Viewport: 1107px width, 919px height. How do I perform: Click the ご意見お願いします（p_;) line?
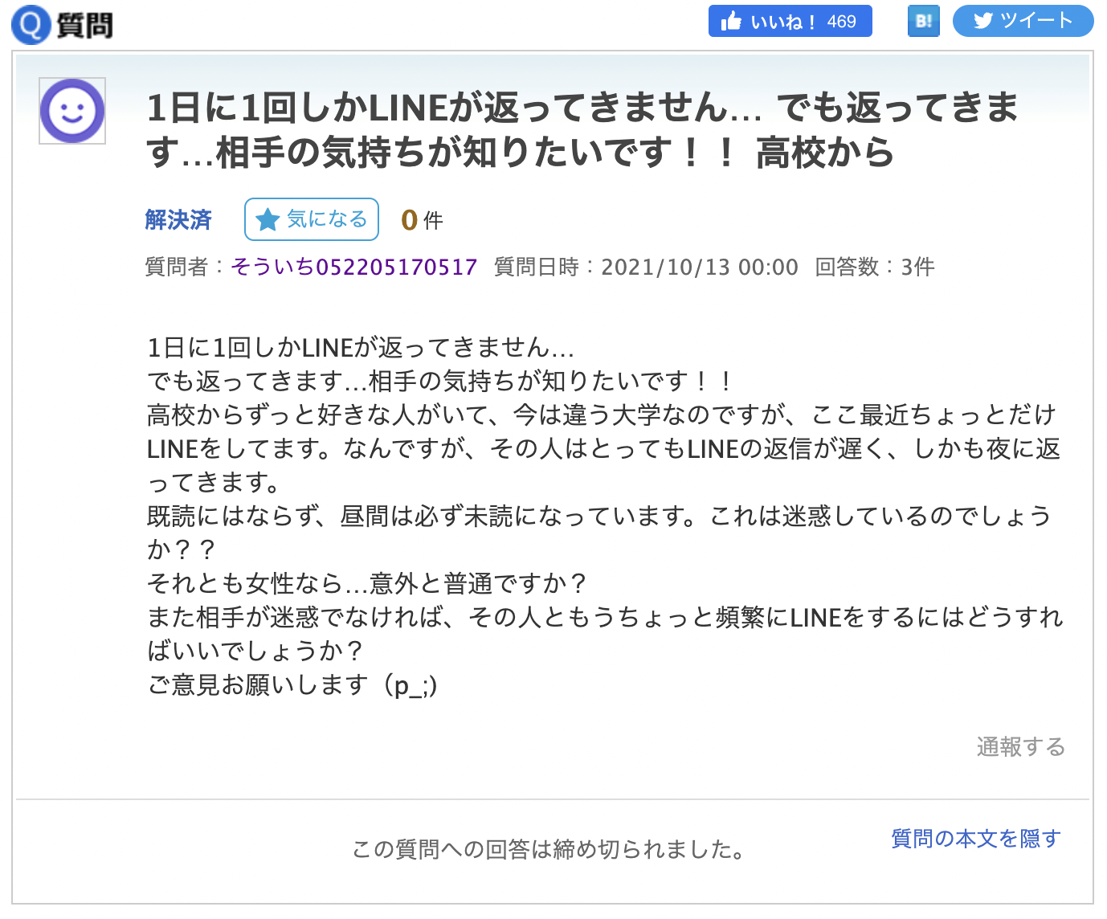pyautogui.click(x=292, y=685)
